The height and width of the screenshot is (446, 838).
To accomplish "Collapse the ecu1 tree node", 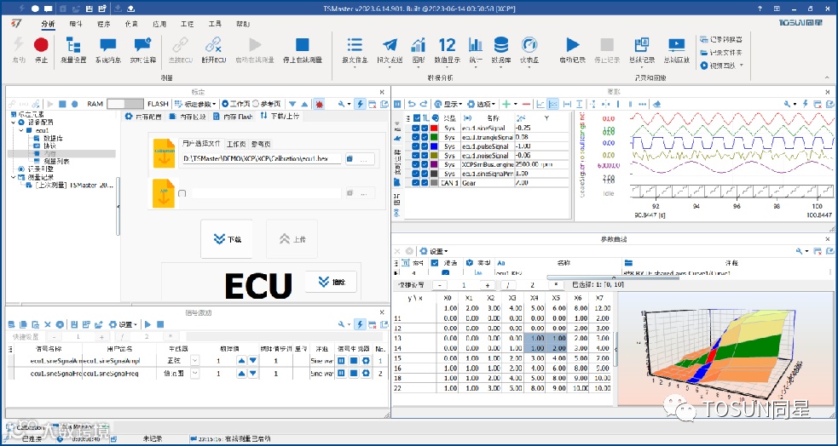I will (x=20, y=130).
